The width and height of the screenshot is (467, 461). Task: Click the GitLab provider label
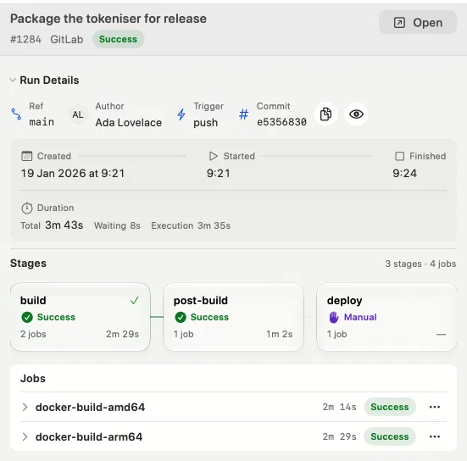(67, 39)
